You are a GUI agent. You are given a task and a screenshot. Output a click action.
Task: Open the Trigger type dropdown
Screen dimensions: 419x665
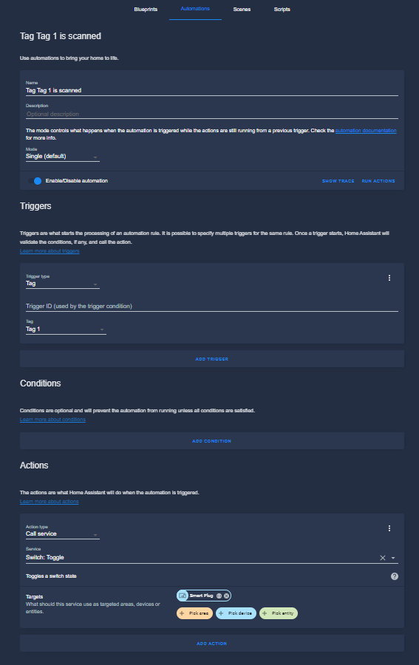pyautogui.click(x=63, y=282)
